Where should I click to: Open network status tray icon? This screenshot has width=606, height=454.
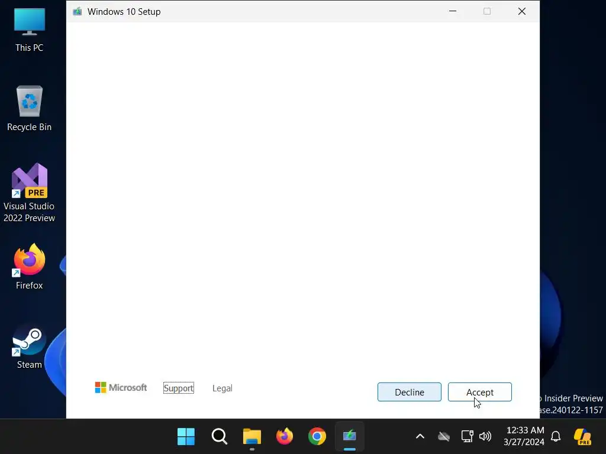[x=468, y=437]
